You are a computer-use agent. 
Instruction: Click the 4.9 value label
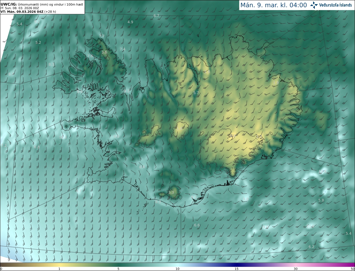130,22
